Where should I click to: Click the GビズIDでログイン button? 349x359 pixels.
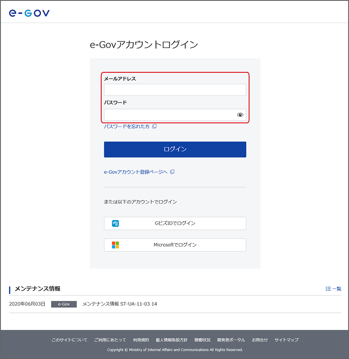click(x=175, y=223)
